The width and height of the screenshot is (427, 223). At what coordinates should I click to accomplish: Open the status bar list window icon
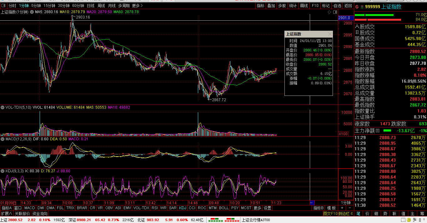coord(403,220)
